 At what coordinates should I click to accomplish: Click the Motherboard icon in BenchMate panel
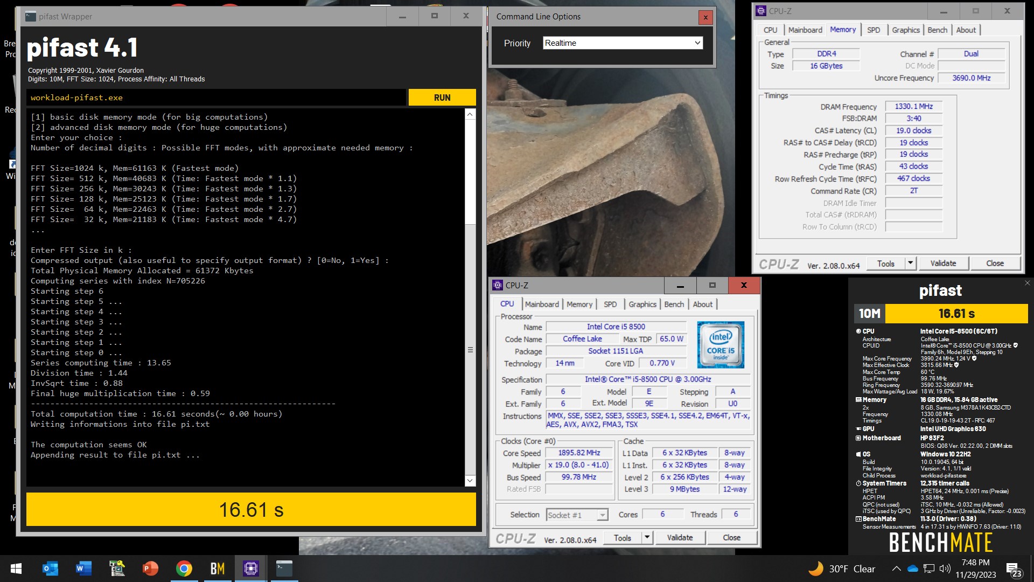[x=858, y=438]
